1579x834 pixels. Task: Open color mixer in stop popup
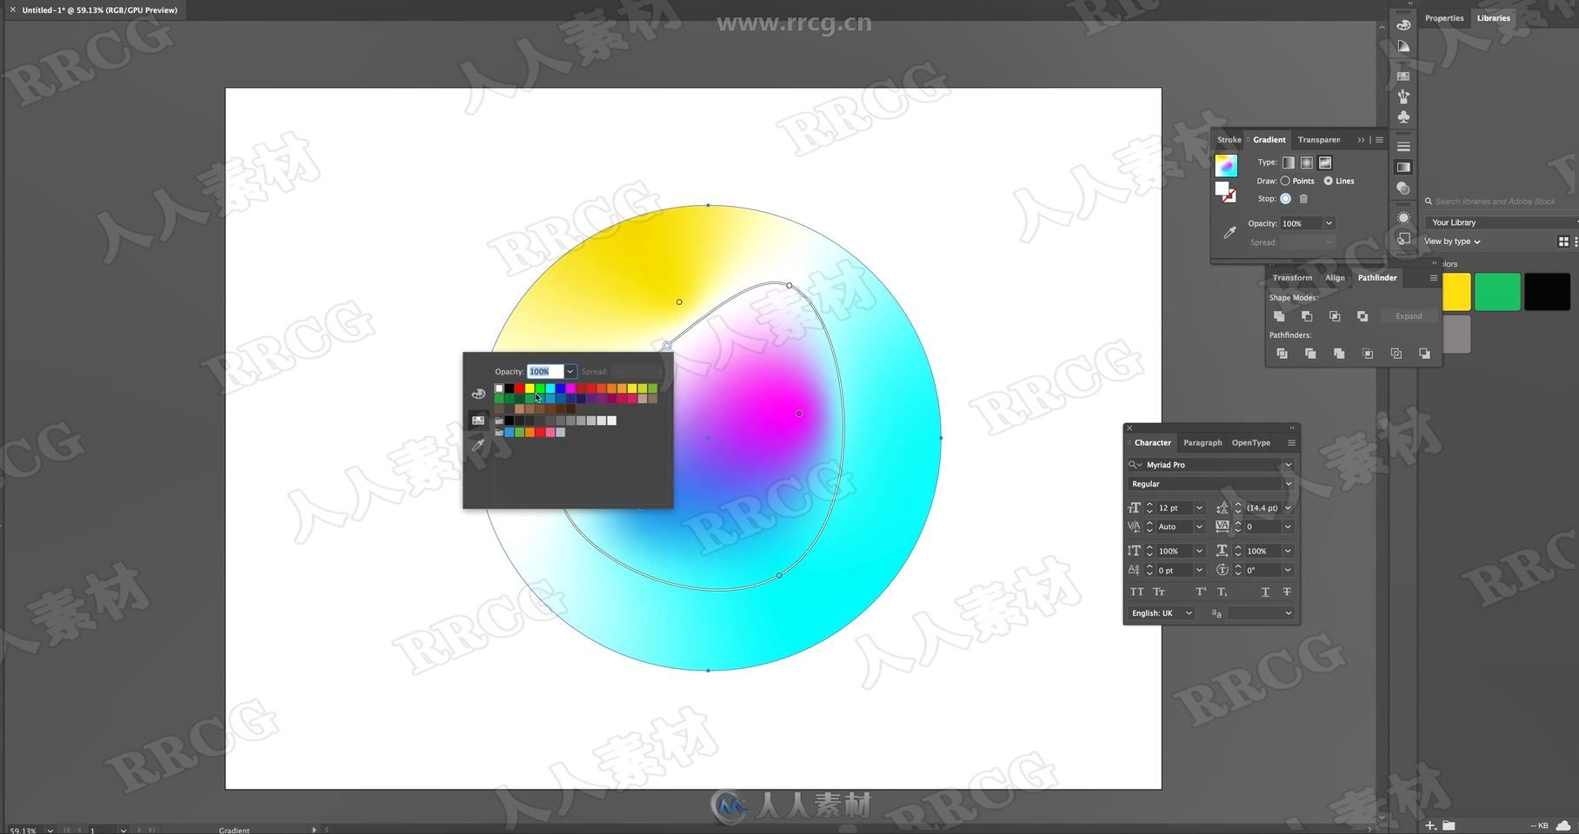tap(478, 394)
